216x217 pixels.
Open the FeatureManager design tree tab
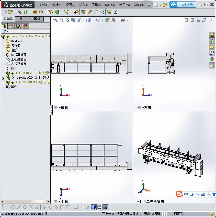click(4, 26)
